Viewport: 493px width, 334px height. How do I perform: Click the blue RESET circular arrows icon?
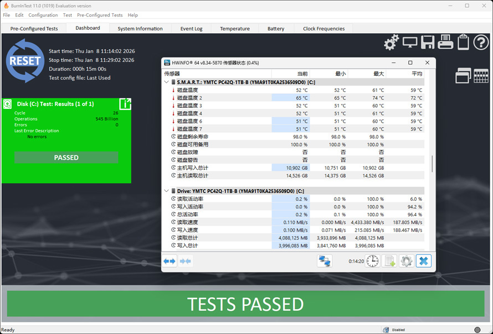tap(25, 61)
